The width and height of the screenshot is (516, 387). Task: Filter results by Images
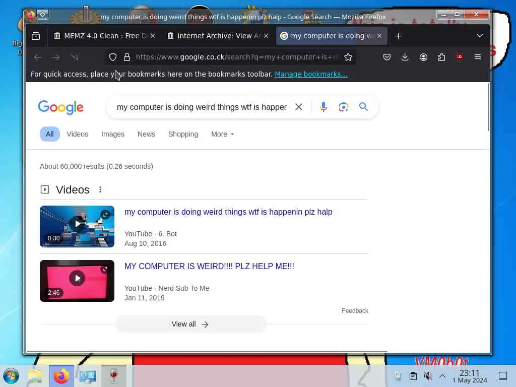coord(112,134)
